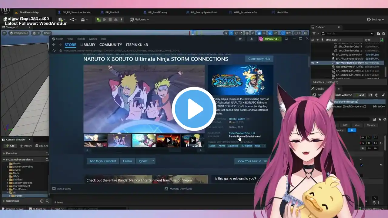Image resolution: width=388 pixels, height=218 pixels.
Task: Open Steam LIBRARY tab
Action: pyautogui.click(x=88, y=45)
